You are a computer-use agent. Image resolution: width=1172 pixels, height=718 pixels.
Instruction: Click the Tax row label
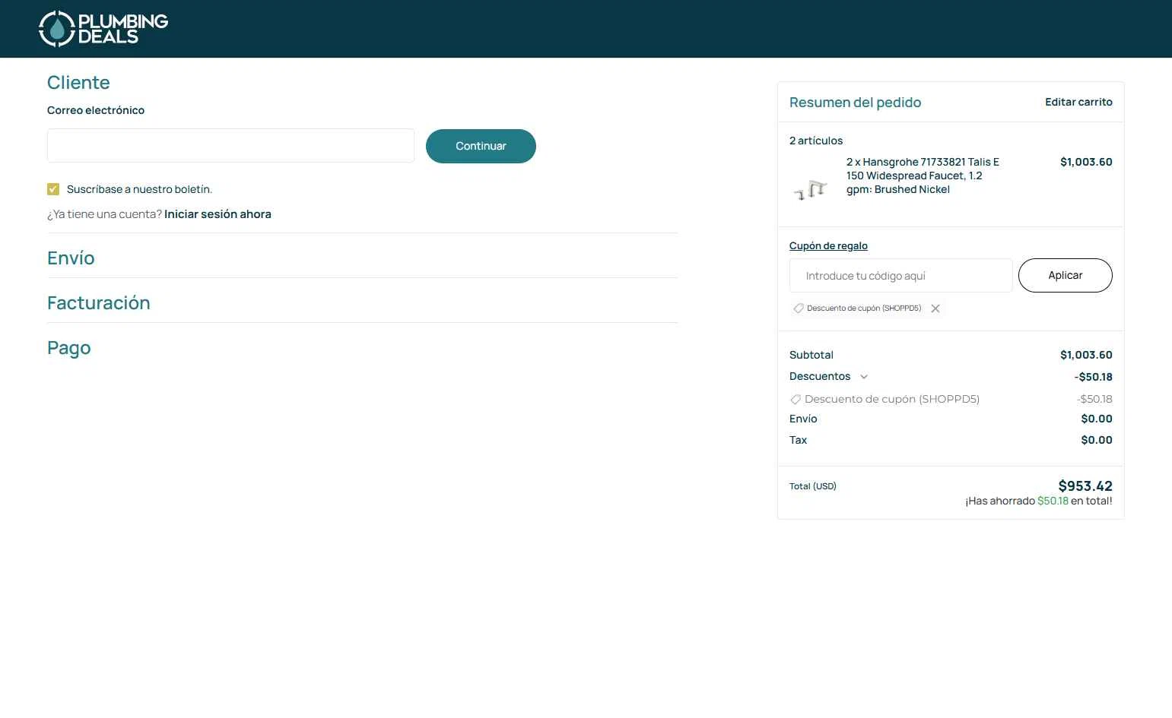798,440
